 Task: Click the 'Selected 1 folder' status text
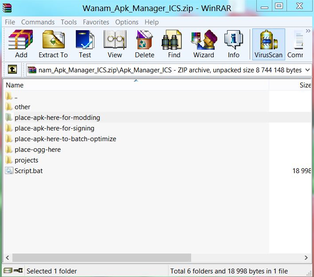51,271
